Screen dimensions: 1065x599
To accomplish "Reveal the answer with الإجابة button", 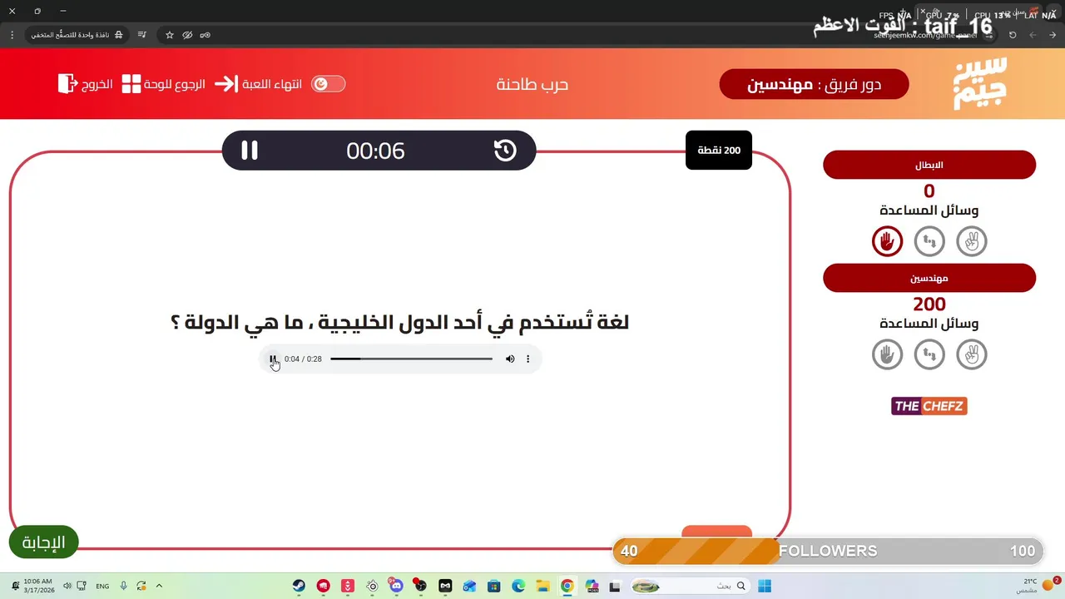I will coord(43,542).
